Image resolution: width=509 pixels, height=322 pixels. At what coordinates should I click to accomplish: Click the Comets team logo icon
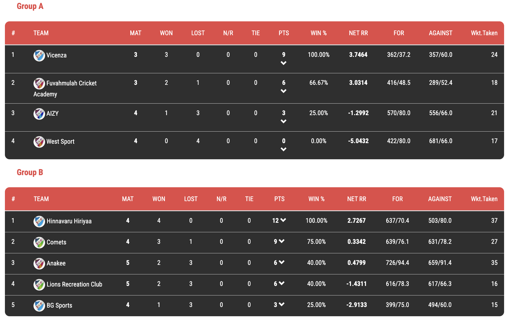(39, 242)
